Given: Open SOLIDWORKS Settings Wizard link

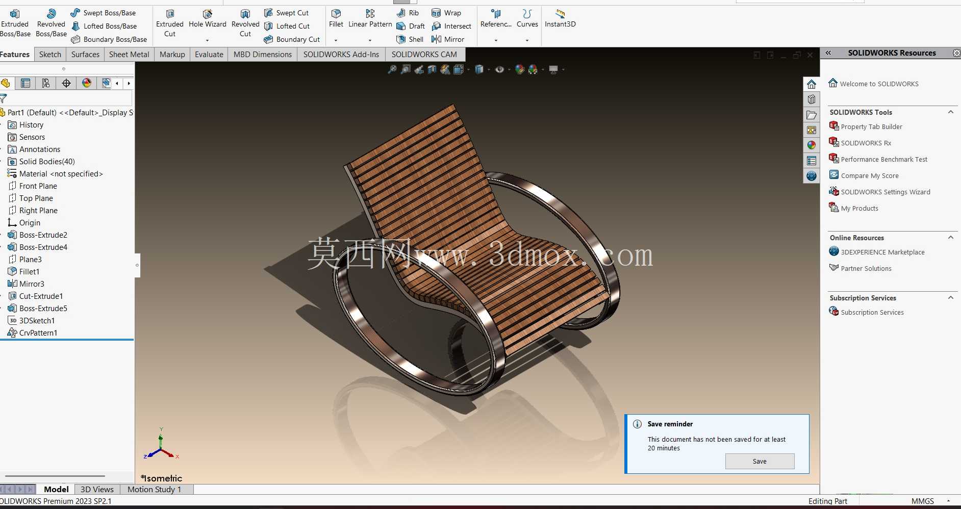Looking at the screenshot, I should pyautogui.click(x=880, y=192).
